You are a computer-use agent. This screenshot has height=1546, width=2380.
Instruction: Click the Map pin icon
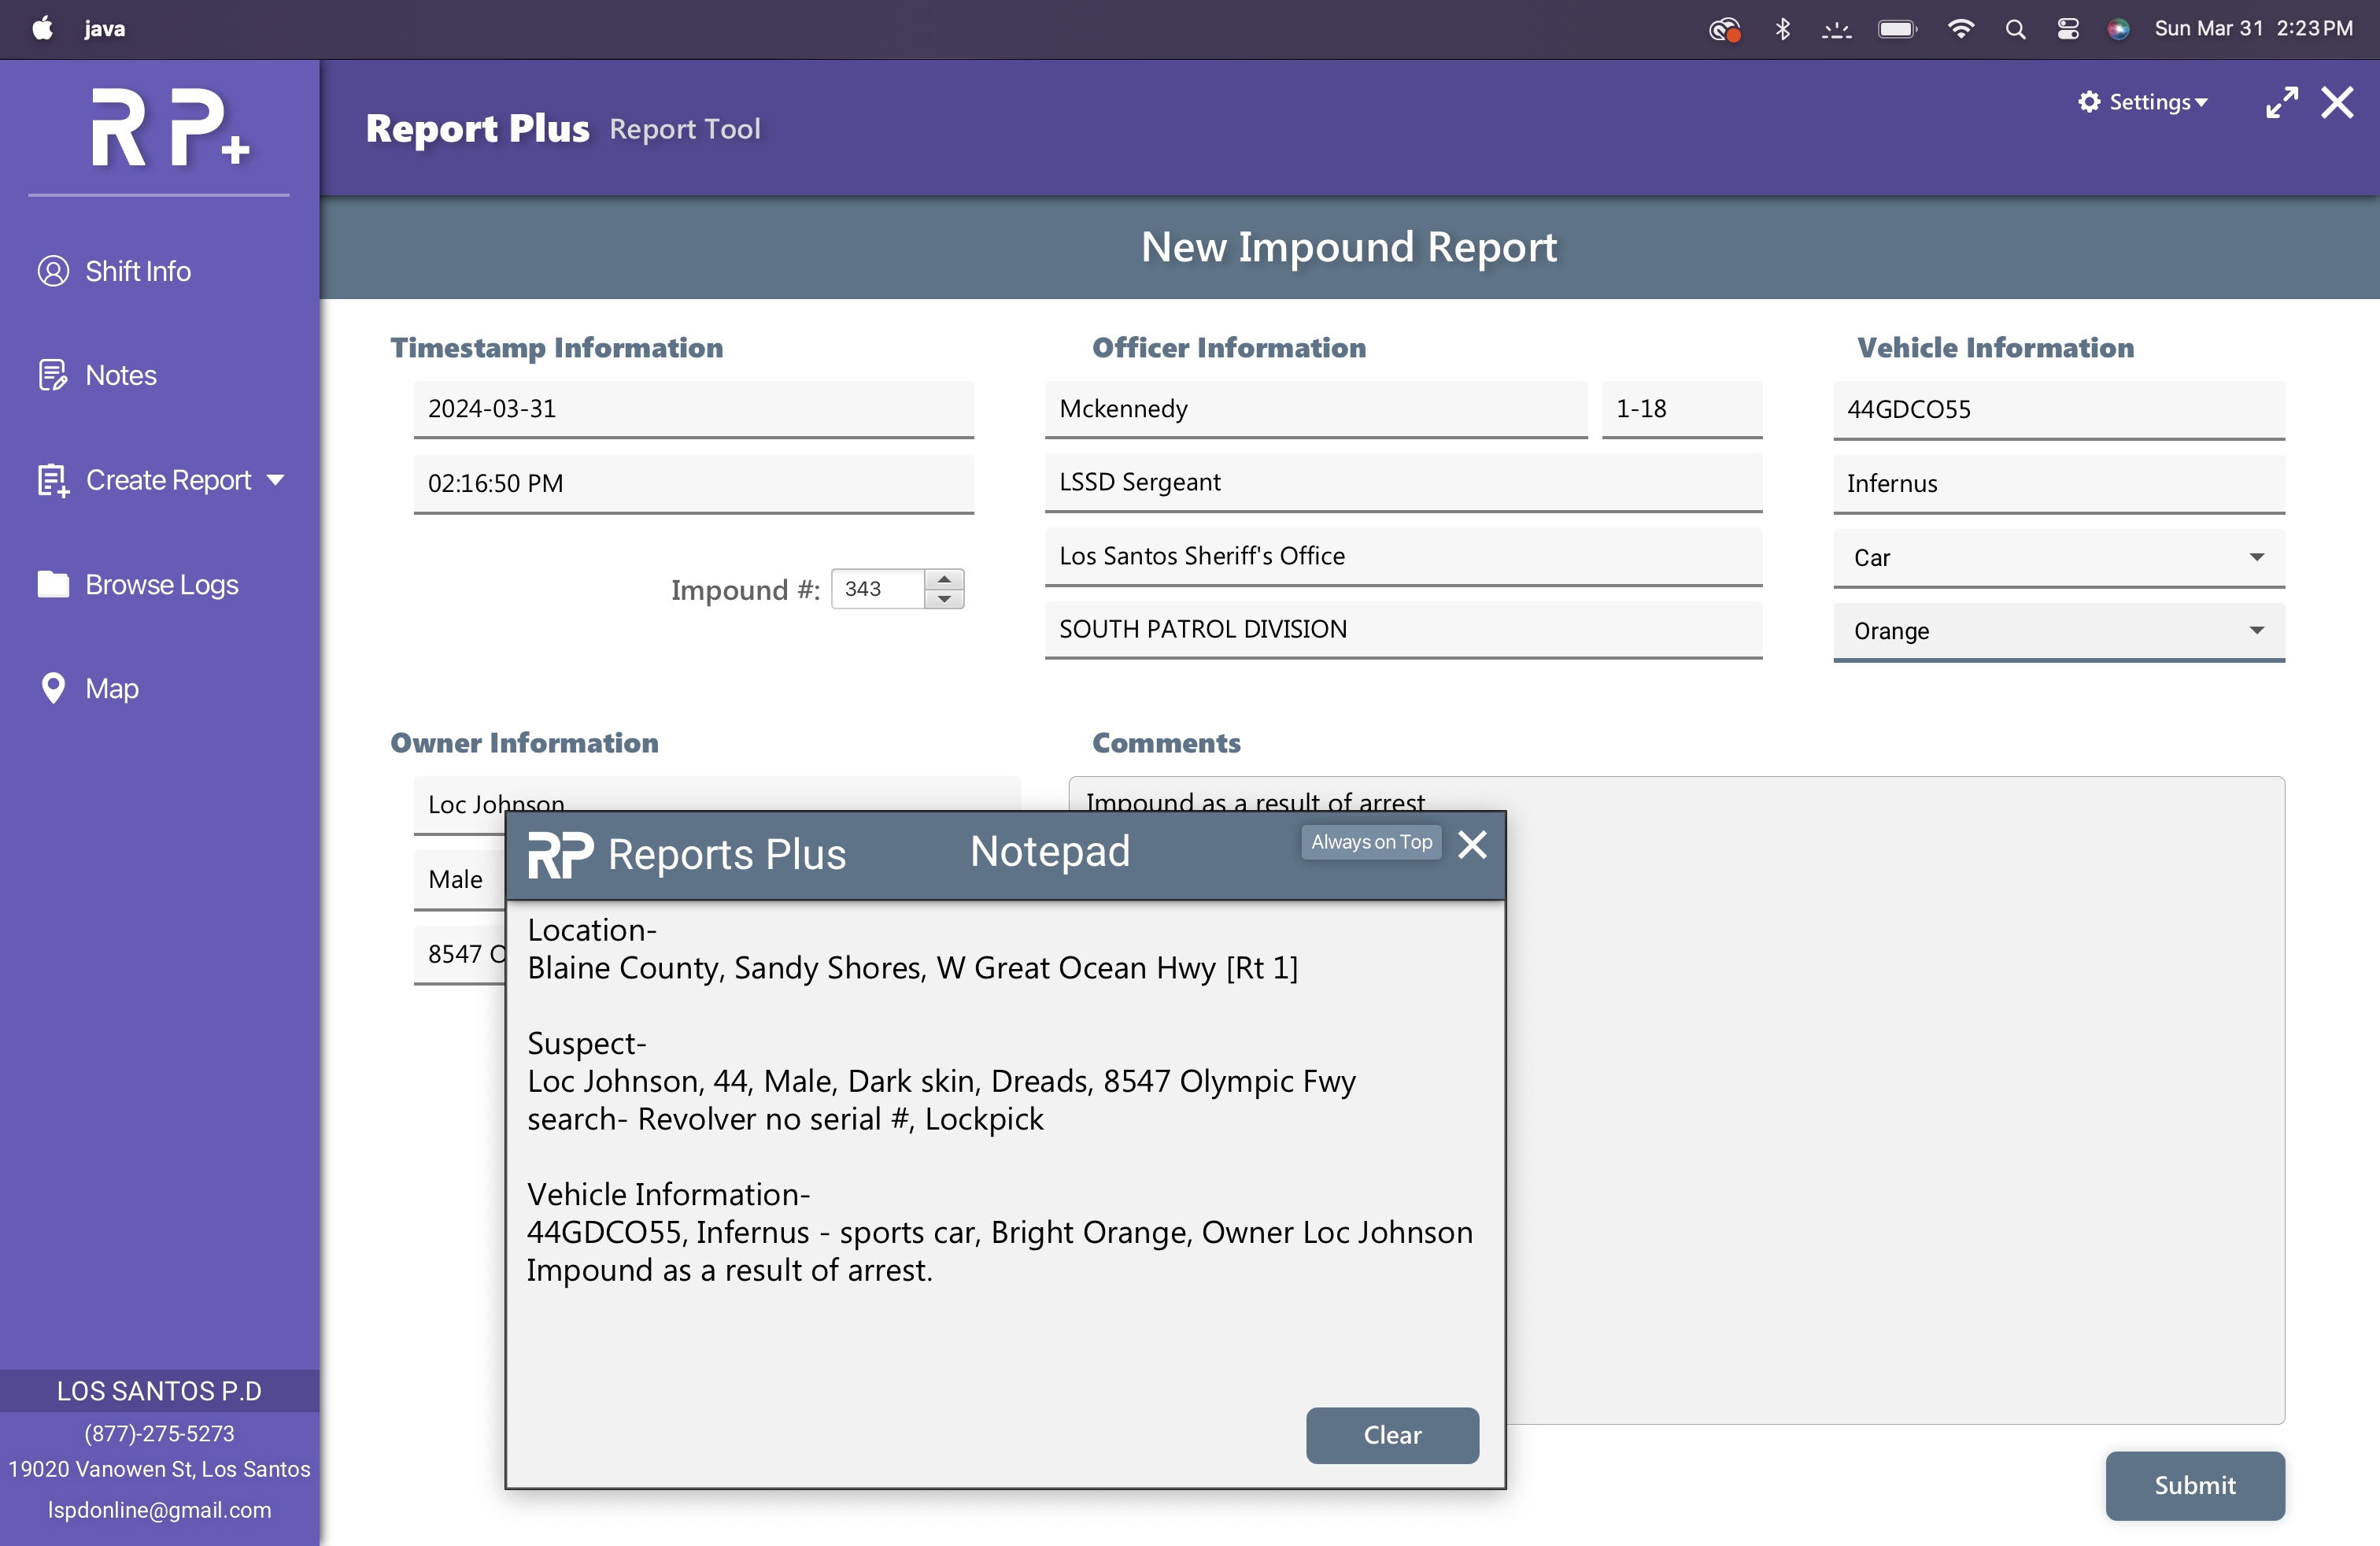point(53,688)
